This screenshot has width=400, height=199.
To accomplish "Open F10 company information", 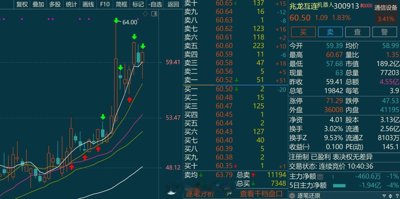I will point(105,4).
